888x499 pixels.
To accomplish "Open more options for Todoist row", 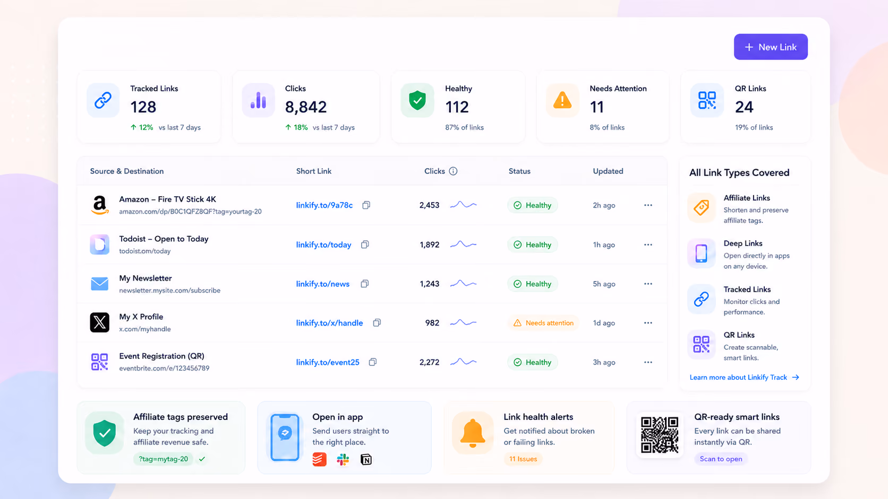I will tap(648, 244).
